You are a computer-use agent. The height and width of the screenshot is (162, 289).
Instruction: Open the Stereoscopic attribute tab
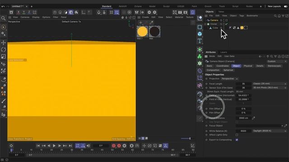coord(274,66)
